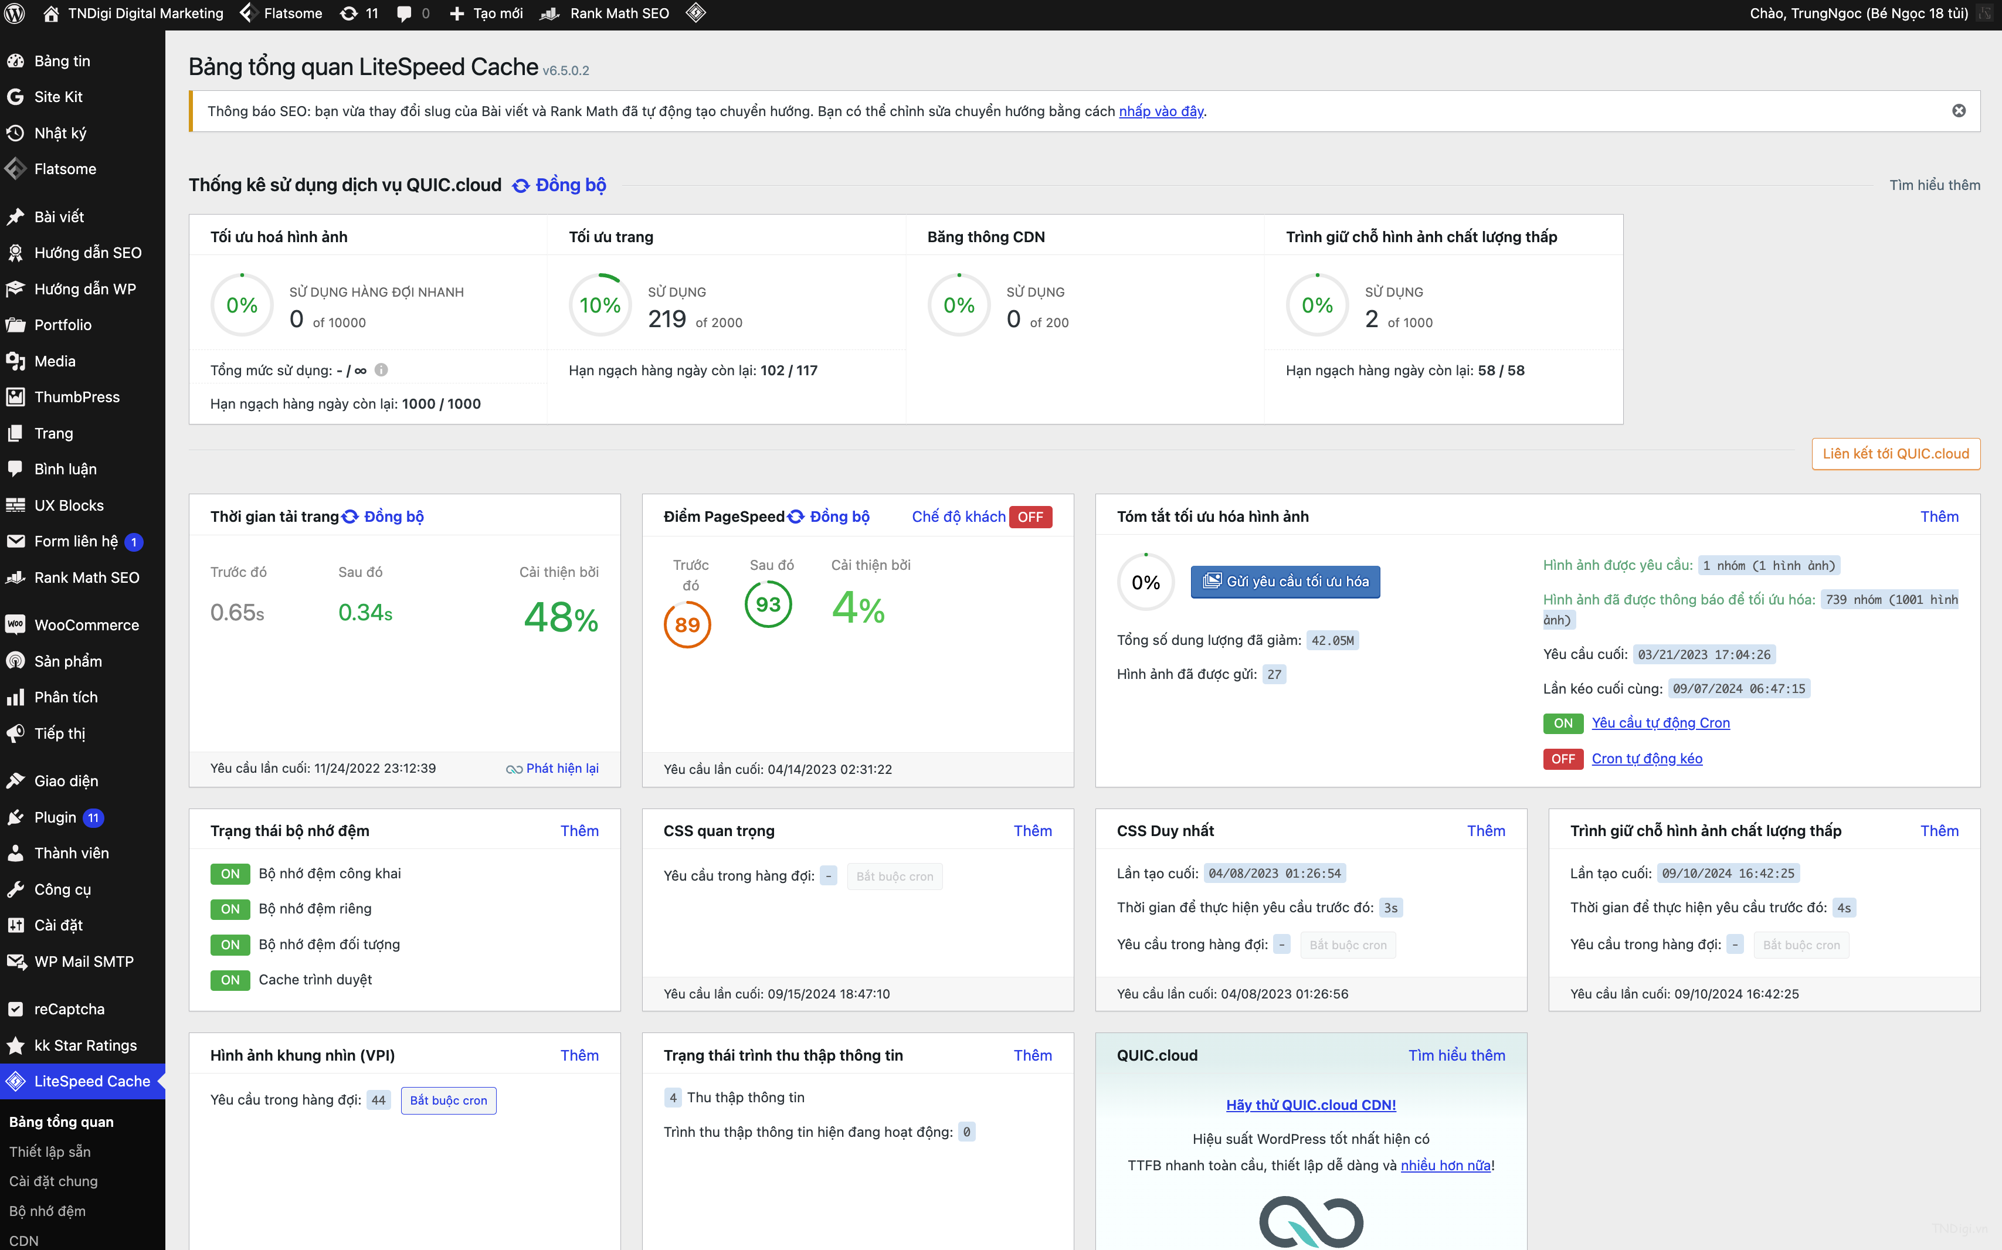Viewport: 2002px width, 1250px height.
Task: Click Gửi yêu cầu tối ưu hóa button
Action: pyautogui.click(x=1285, y=582)
